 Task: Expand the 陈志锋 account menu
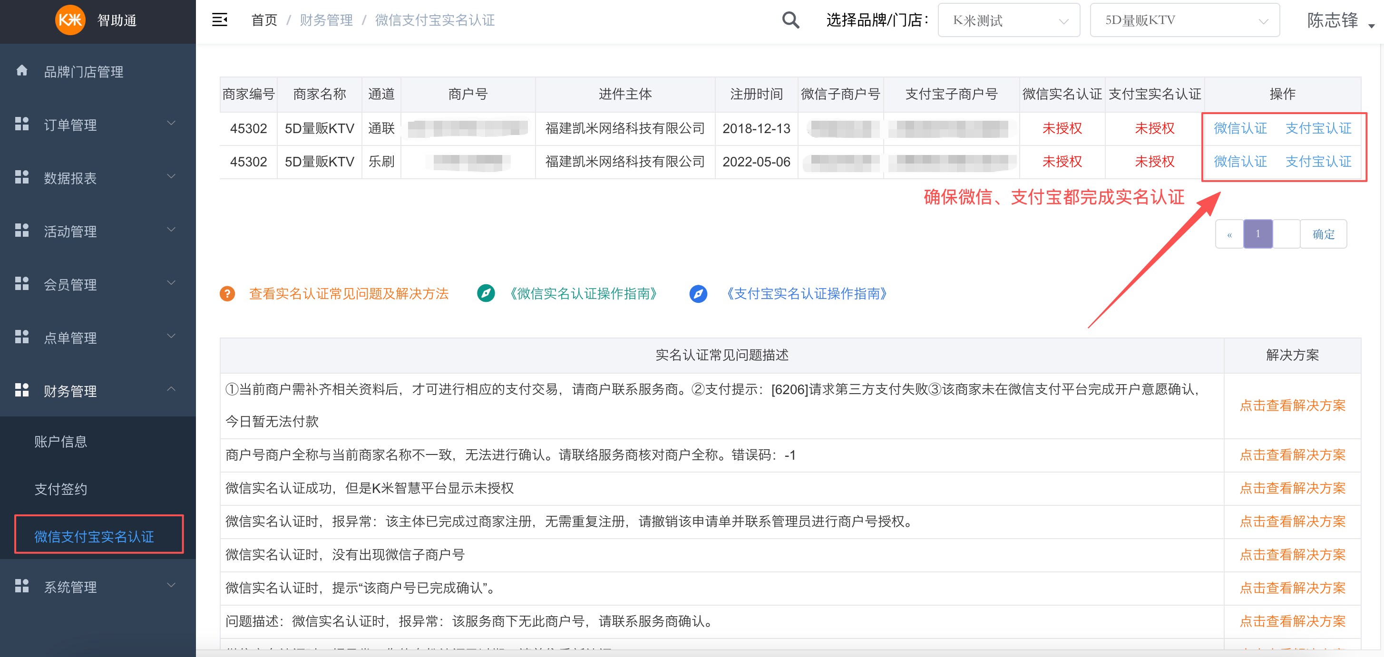(1338, 20)
